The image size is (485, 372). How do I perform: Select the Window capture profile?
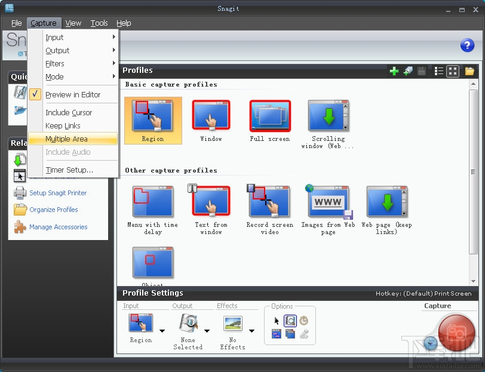point(211,117)
